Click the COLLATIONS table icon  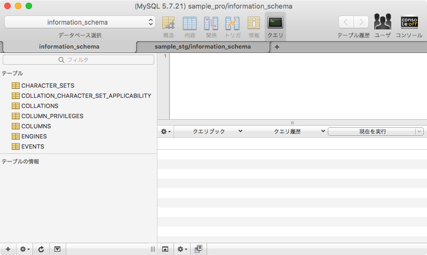(x=15, y=106)
